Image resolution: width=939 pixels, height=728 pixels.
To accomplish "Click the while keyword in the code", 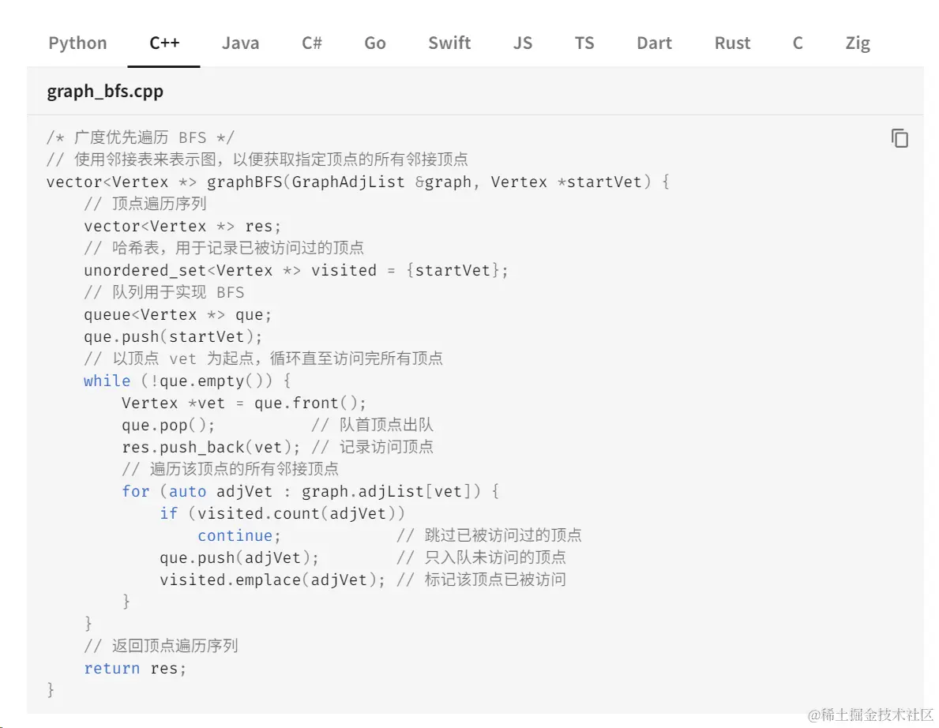I will (x=107, y=381).
